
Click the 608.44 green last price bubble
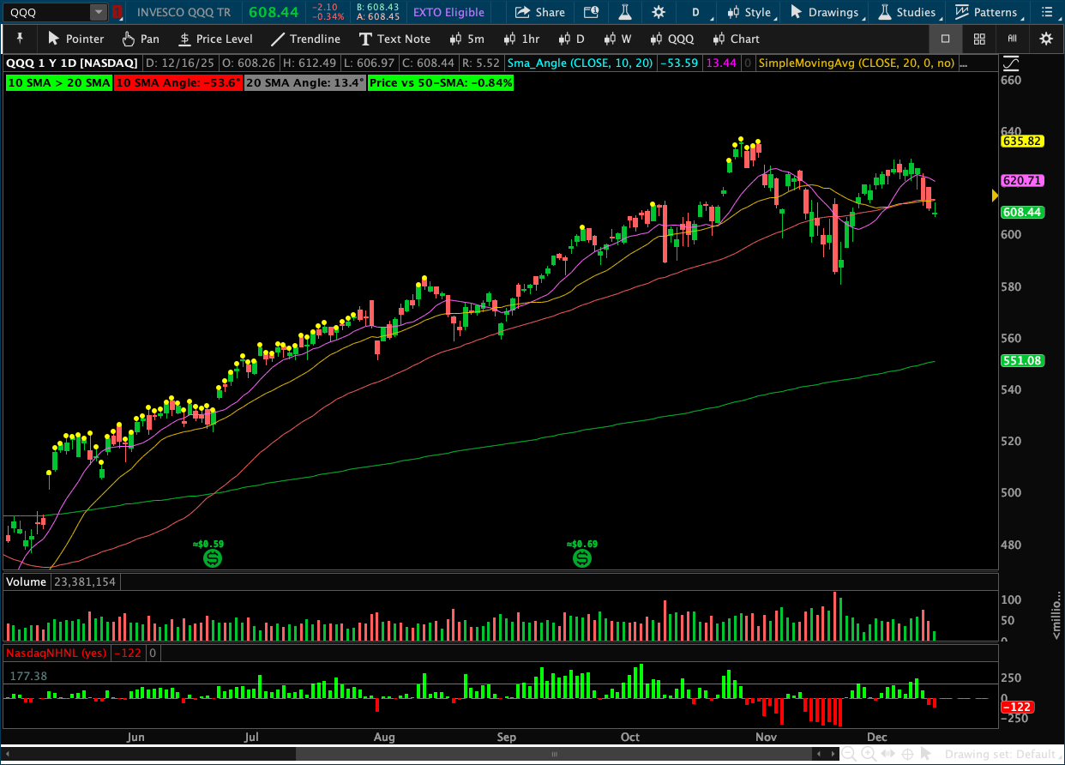[1022, 212]
